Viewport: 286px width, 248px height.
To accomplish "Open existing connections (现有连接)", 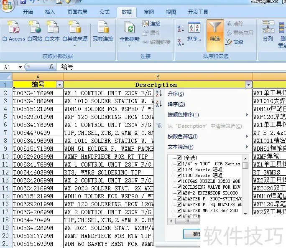I will [103, 31].
